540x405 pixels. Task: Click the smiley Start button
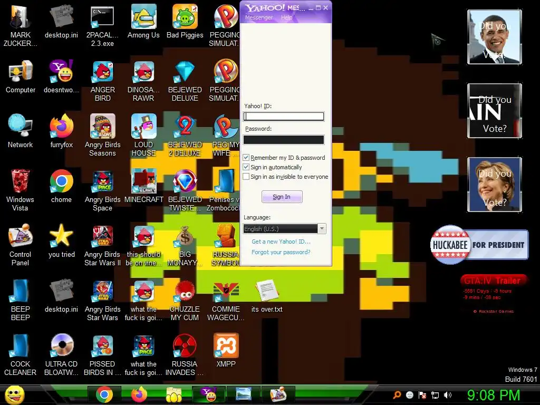pyautogui.click(x=15, y=394)
